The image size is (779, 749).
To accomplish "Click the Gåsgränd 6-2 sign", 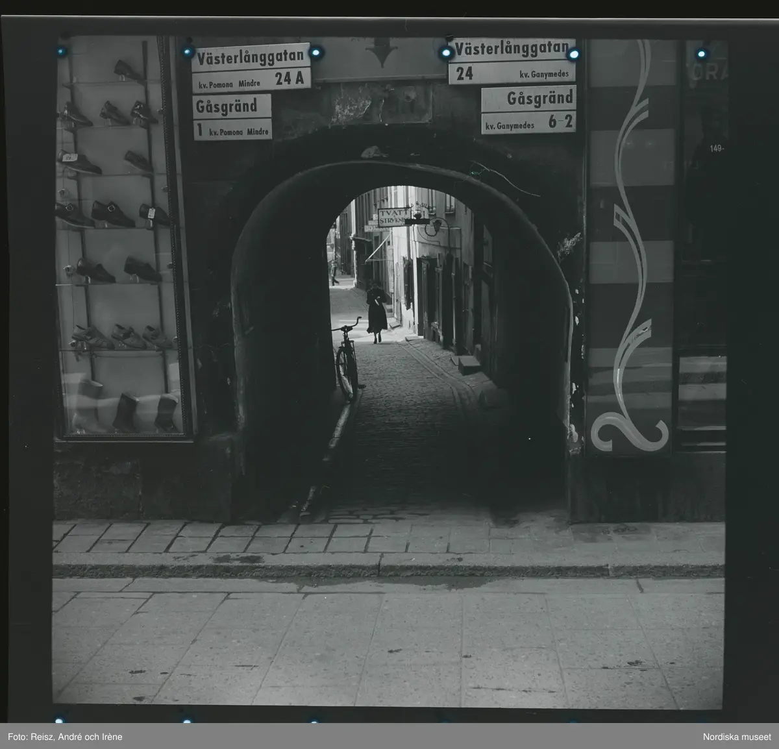I will click(x=528, y=110).
